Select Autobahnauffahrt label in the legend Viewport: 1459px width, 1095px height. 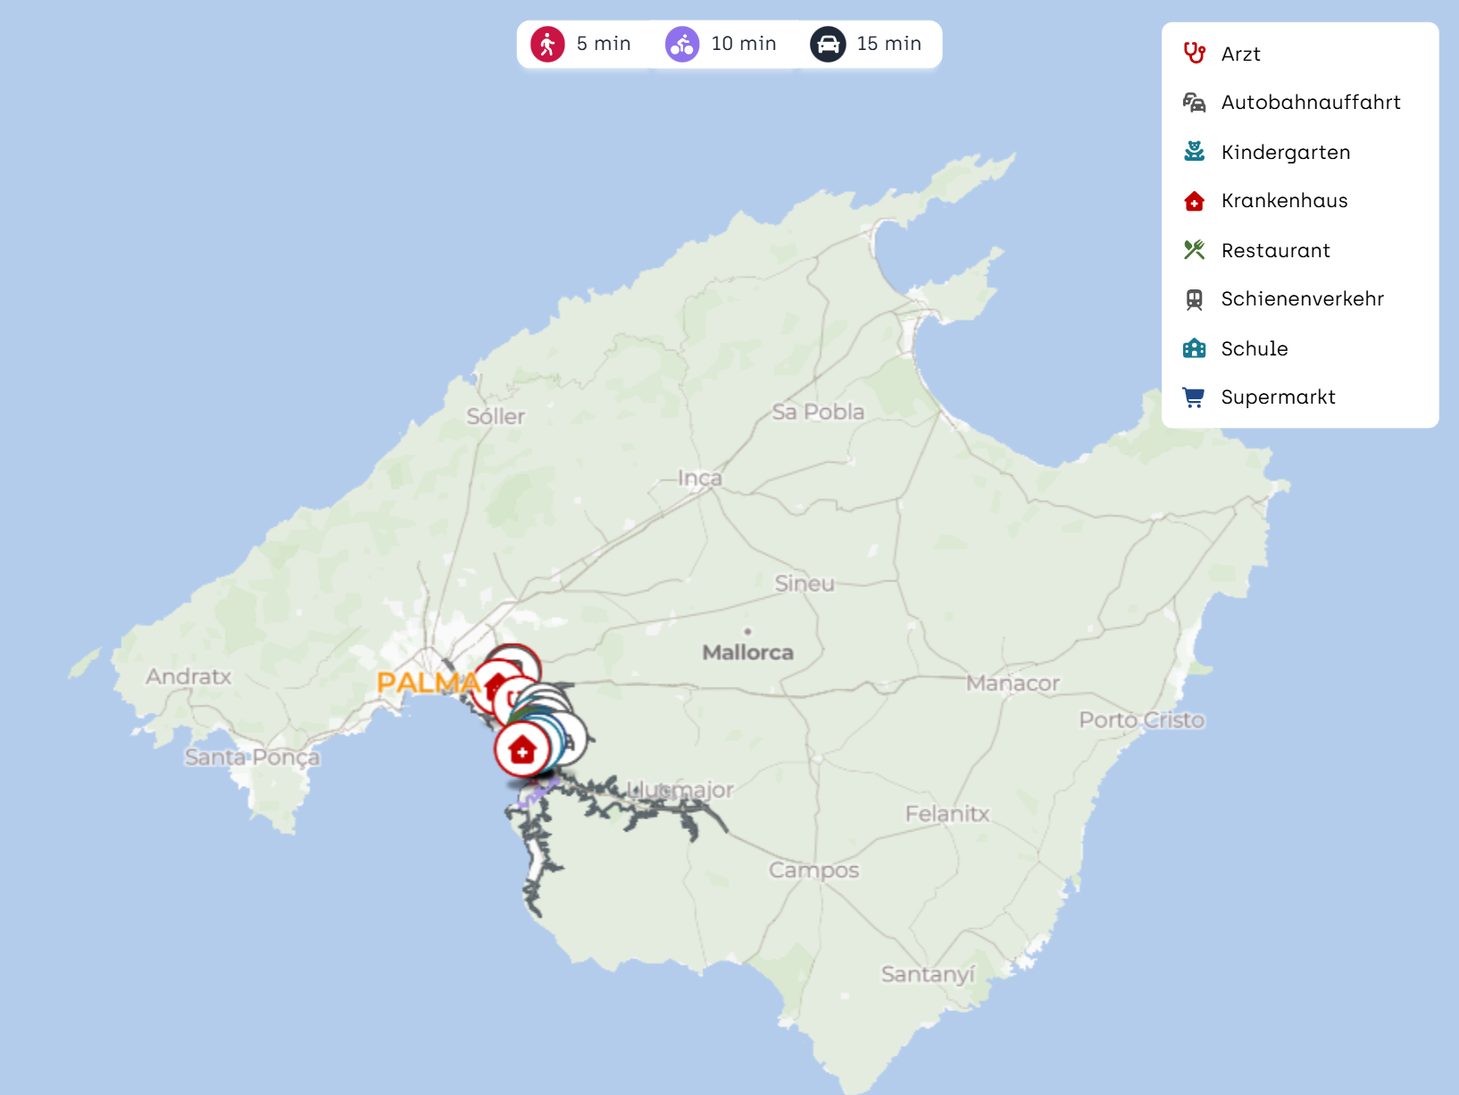[x=1310, y=103]
